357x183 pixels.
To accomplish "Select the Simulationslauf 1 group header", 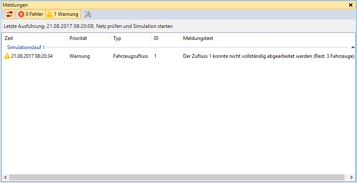I will coord(26,48).
